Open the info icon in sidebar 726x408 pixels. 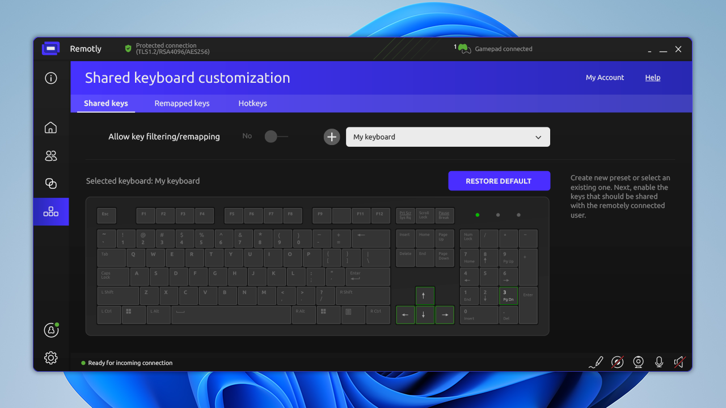coord(51,78)
